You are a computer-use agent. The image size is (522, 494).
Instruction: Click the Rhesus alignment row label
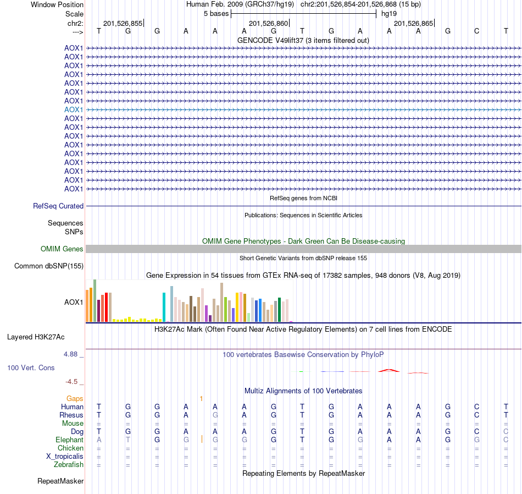point(71,415)
